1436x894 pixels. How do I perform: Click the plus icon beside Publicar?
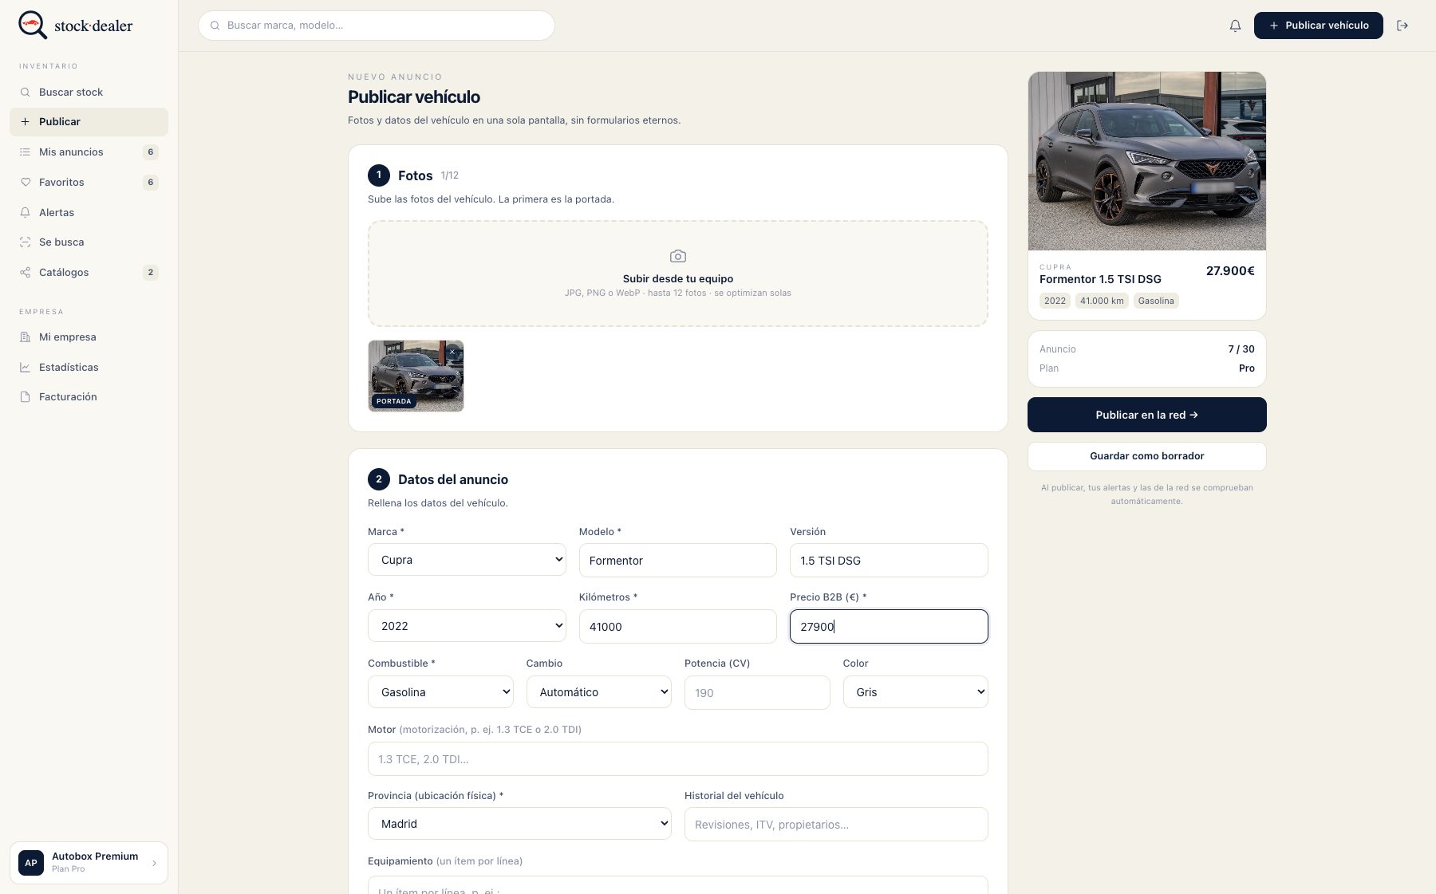(26, 122)
